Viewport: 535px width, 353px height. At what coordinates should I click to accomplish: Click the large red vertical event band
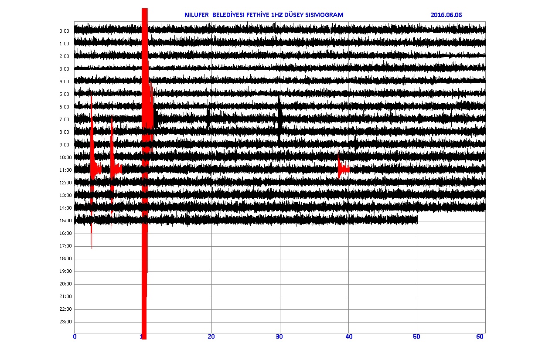[144, 174]
